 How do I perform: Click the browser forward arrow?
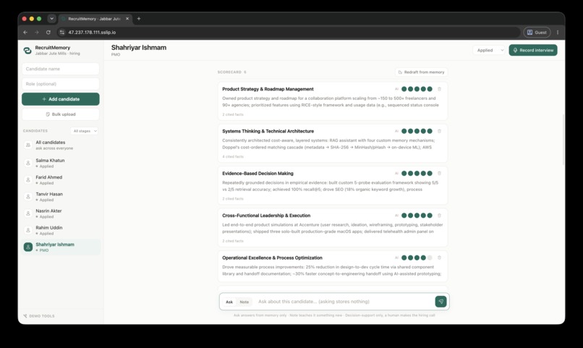[36, 33]
